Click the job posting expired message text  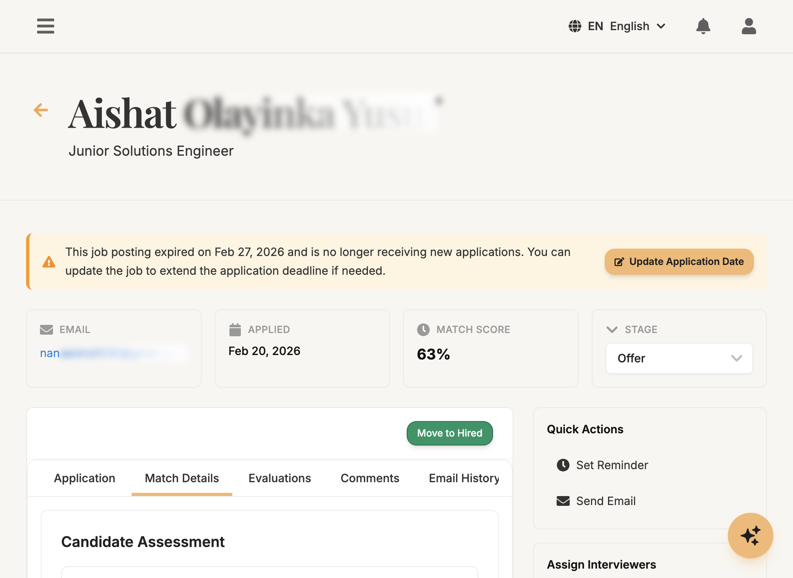(x=318, y=261)
